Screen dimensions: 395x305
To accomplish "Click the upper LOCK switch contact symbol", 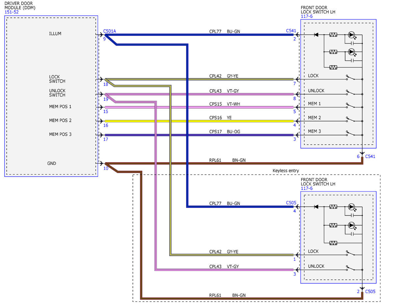I will click(x=351, y=79).
